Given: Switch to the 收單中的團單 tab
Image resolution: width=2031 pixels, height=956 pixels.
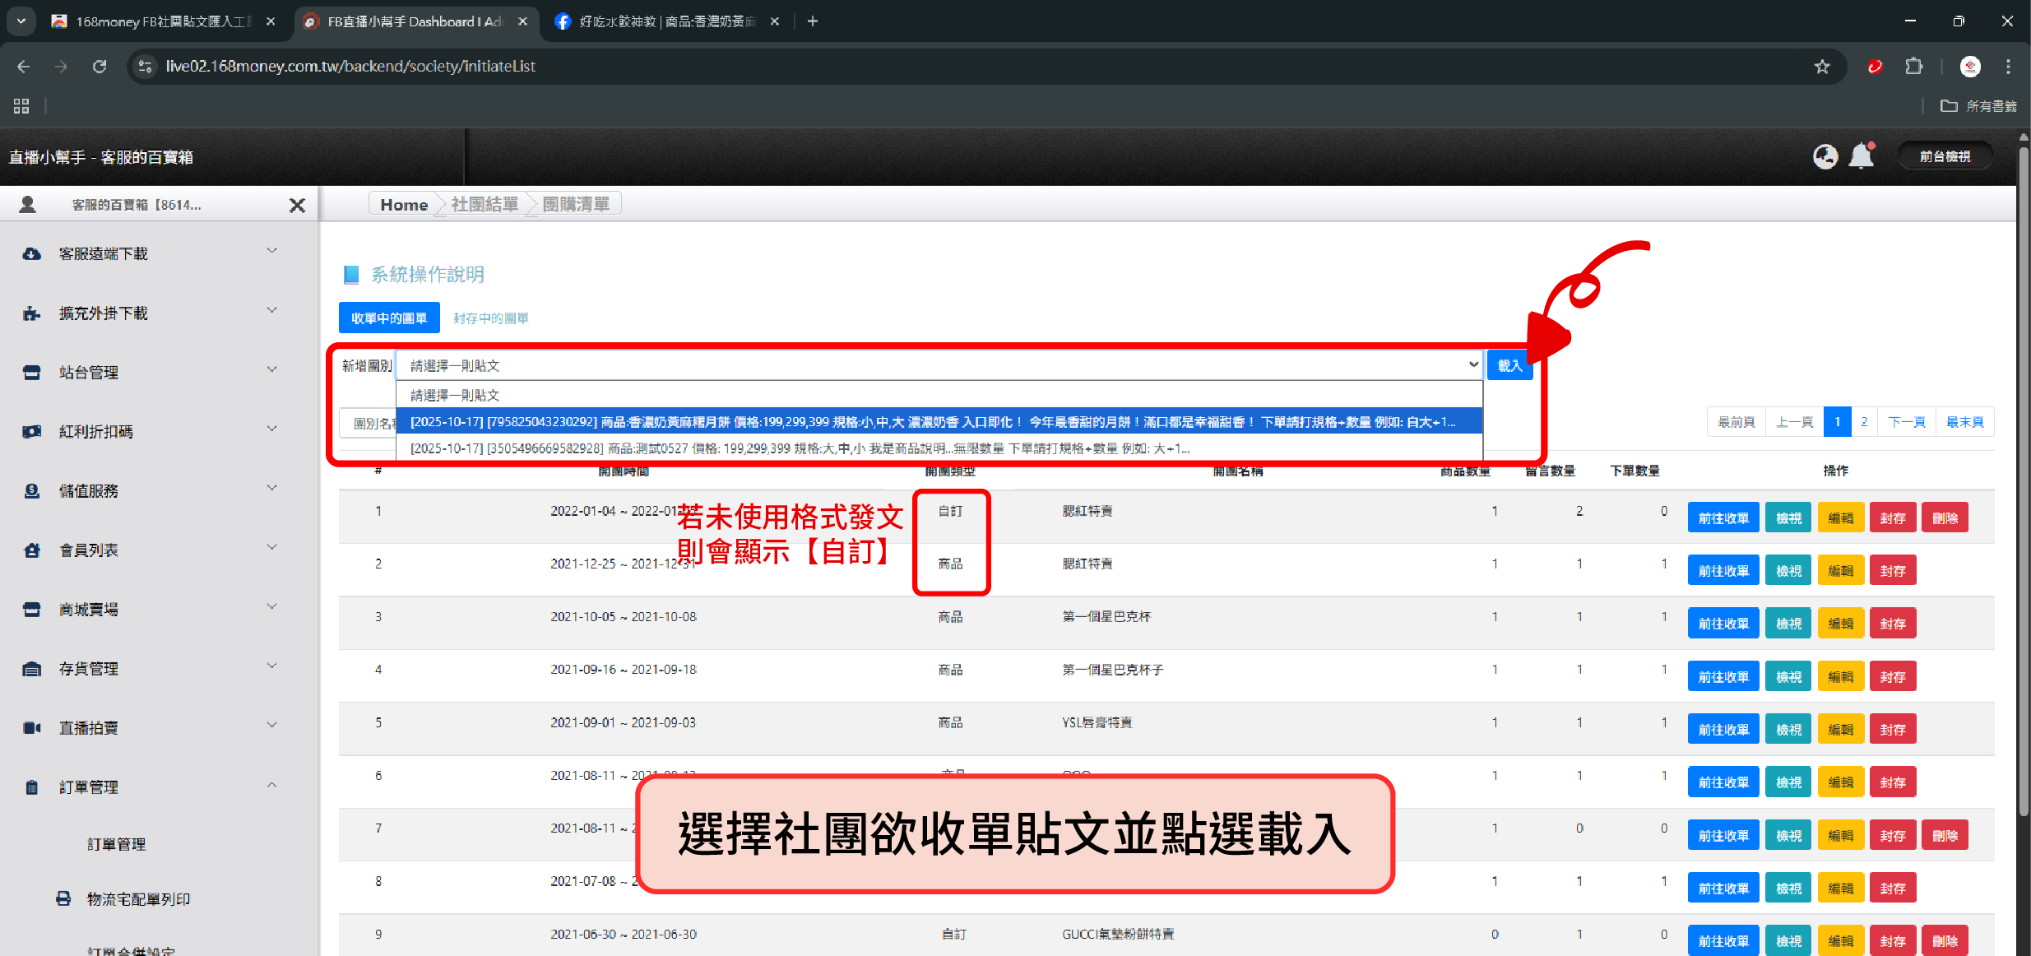Looking at the screenshot, I should point(389,318).
